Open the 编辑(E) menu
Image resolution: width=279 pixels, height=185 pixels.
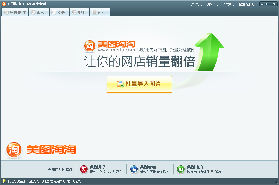point(212,4)
